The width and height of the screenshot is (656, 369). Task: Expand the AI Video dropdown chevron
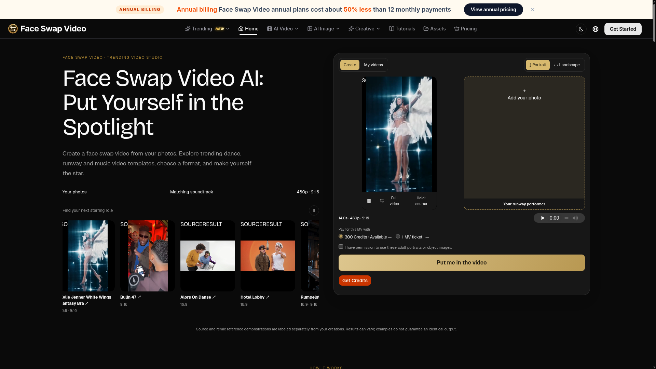pos(297,29)
